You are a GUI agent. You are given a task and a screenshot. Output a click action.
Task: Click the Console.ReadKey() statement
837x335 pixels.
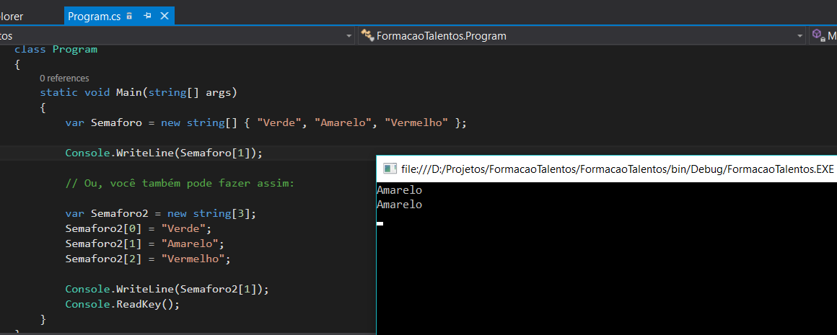point(123,305)
